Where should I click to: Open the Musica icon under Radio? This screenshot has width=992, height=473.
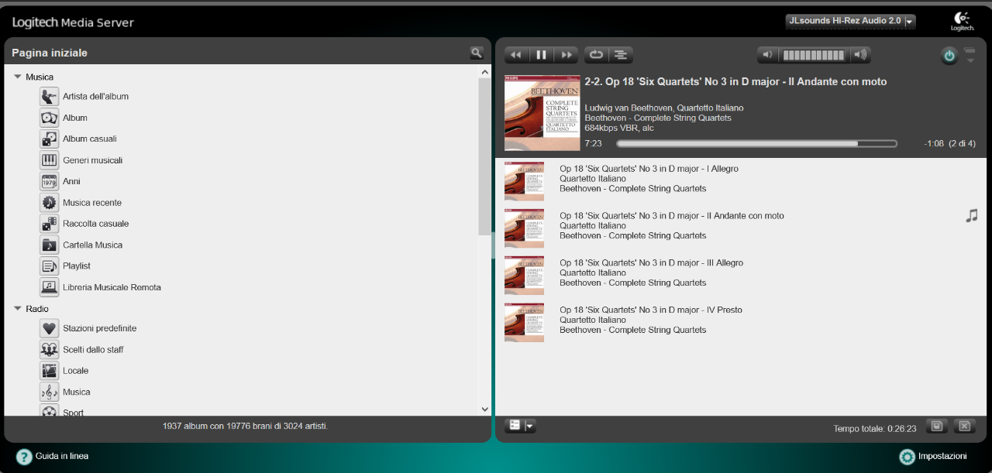tap(50, 392)
